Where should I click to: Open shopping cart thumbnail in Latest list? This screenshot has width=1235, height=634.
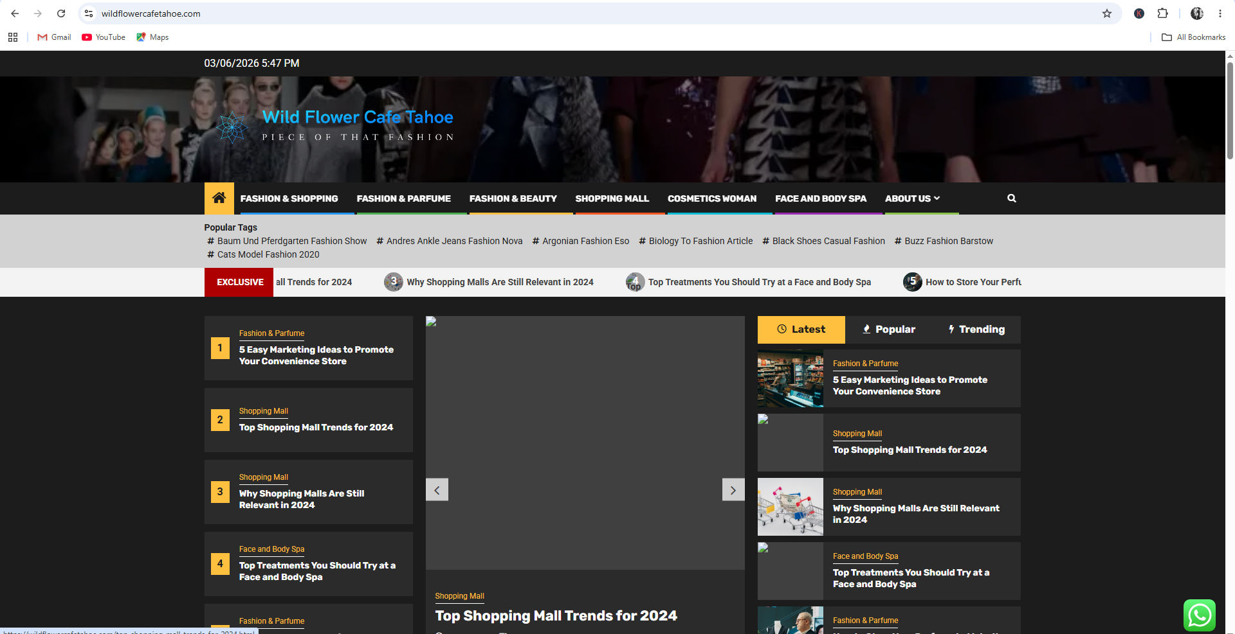(x=791, y=507)
